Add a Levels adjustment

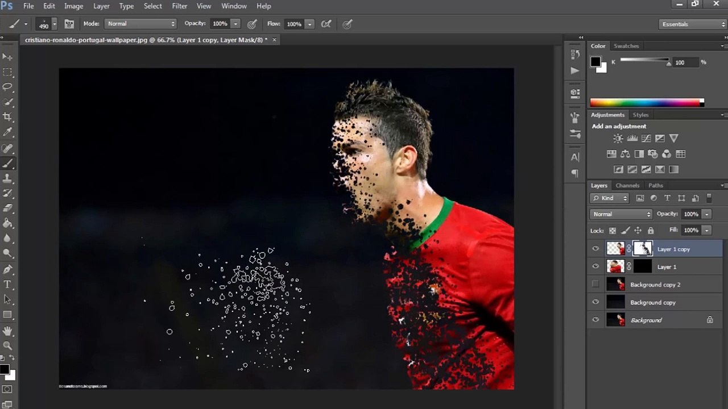tap(632, 138)
